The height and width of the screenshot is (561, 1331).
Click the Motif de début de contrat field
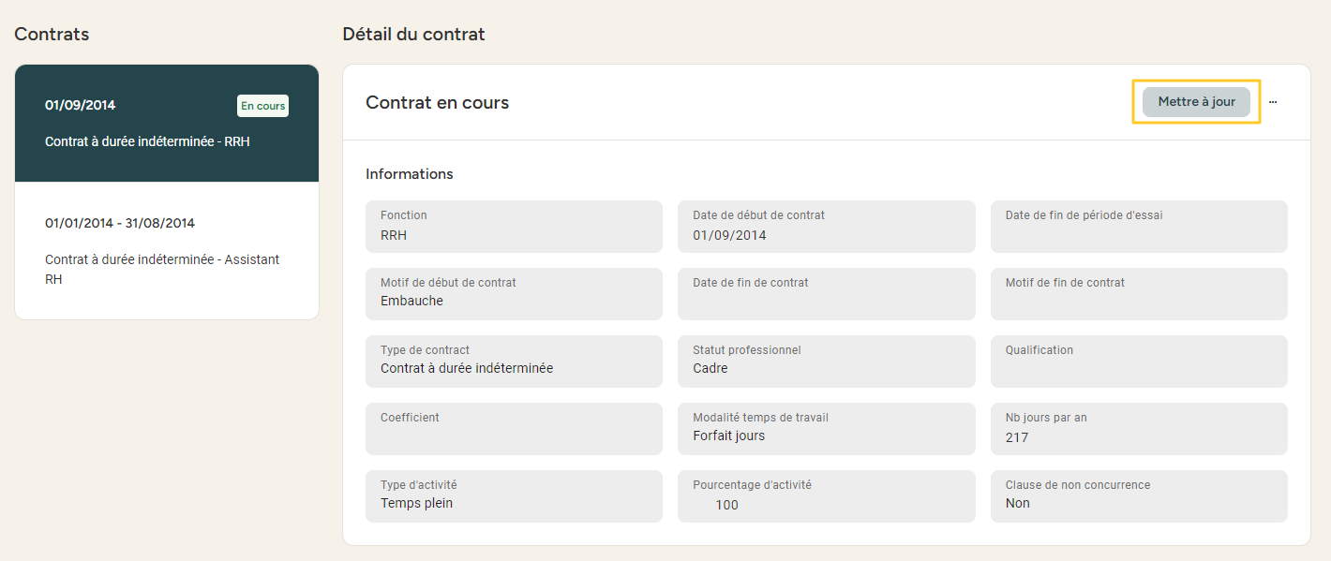click(x=514, y=294)
